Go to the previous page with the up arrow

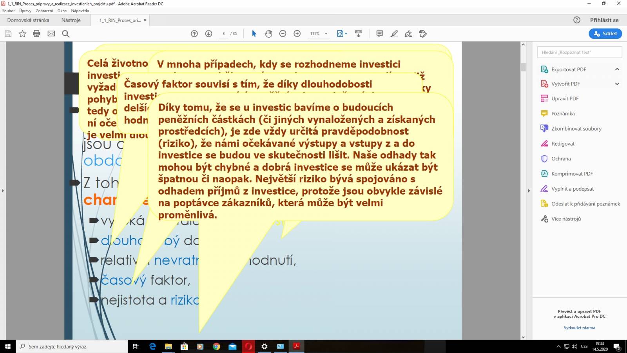tap(194, 34)
